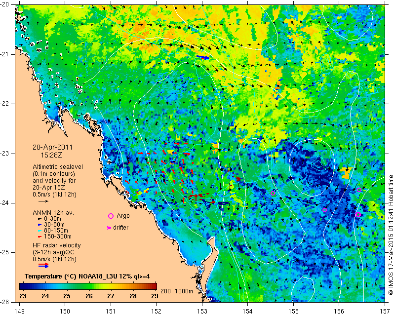Click the "Argo" legend label
This screenshot has width=395, height=316.
pyautogui.click(x=123, y=216)
